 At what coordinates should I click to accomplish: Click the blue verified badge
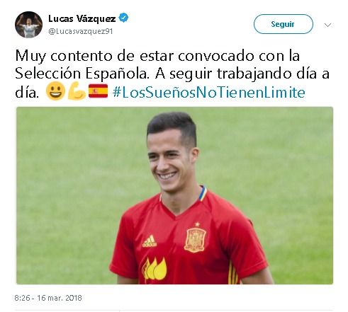pos(123,18)
